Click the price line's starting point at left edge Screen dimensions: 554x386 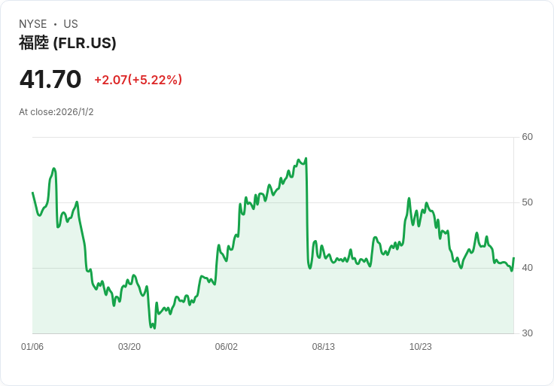[32, 193]
